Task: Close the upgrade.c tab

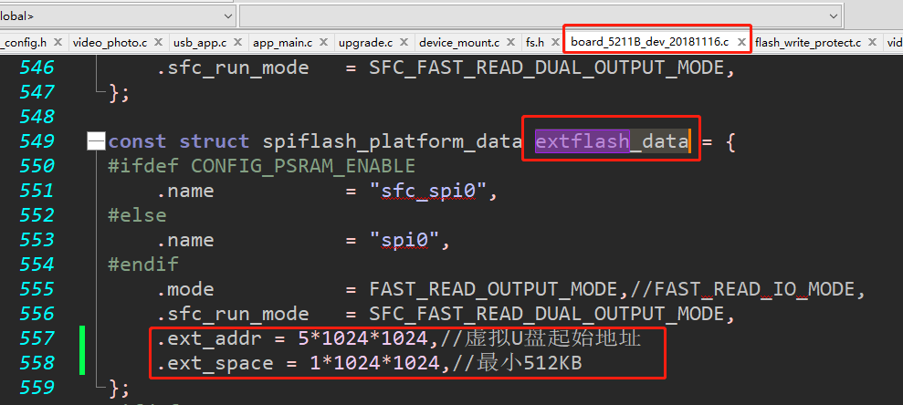Action: click(404, 42)
